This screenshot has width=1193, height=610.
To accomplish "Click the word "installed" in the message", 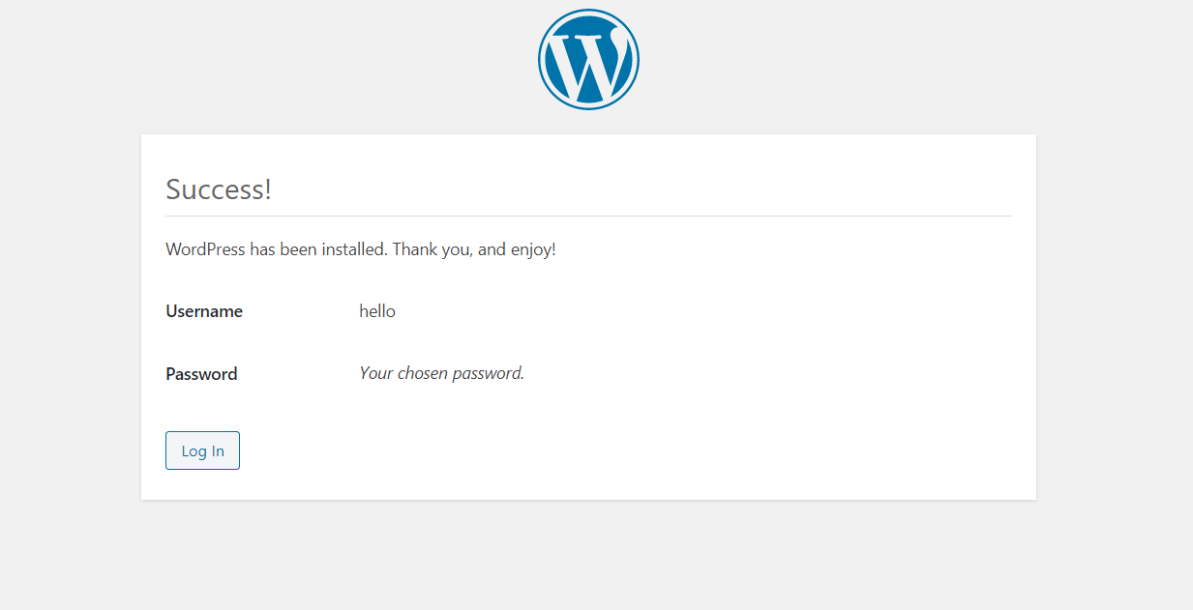I will (354, 249).
